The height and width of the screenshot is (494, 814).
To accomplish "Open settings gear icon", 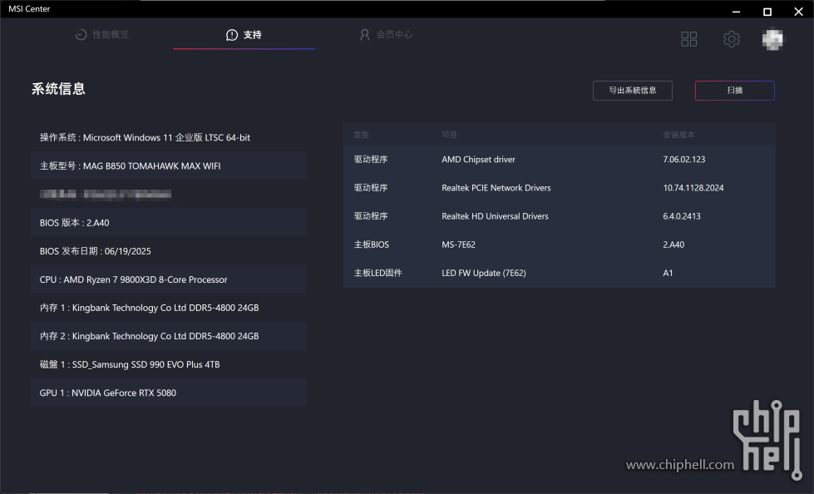I will [x=732, y=39].
